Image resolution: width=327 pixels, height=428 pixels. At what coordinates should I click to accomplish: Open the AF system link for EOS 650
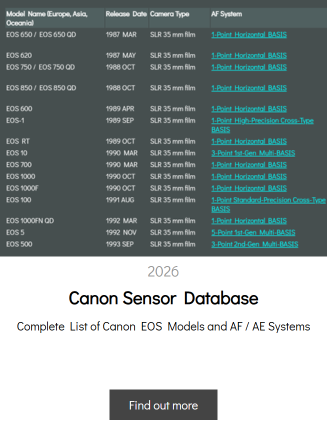click(249, 34)
